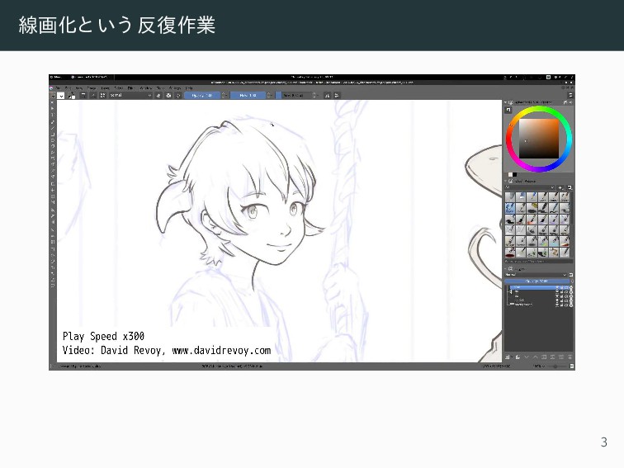Screen dimensions: 624x468
Task: Collapse the Brush Presets docker
Action: [x=506, y=182]
